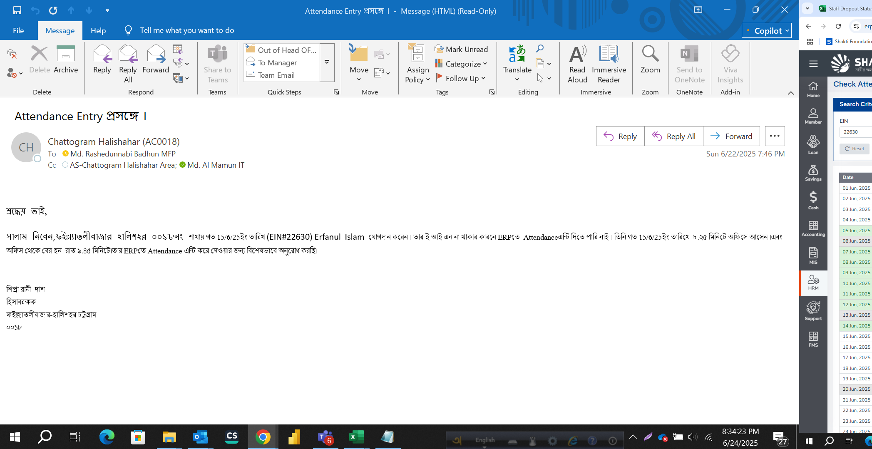Image resolution: width=872 pixels, height=449 pixels.
Task: Open Immersive Reader
Action: point(609,64)
